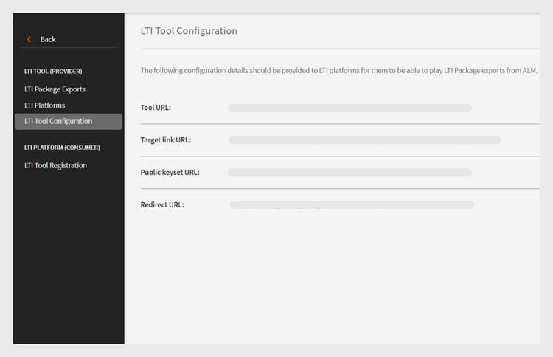Go to LTI Platforms page
553x357 pixels.
44,105
